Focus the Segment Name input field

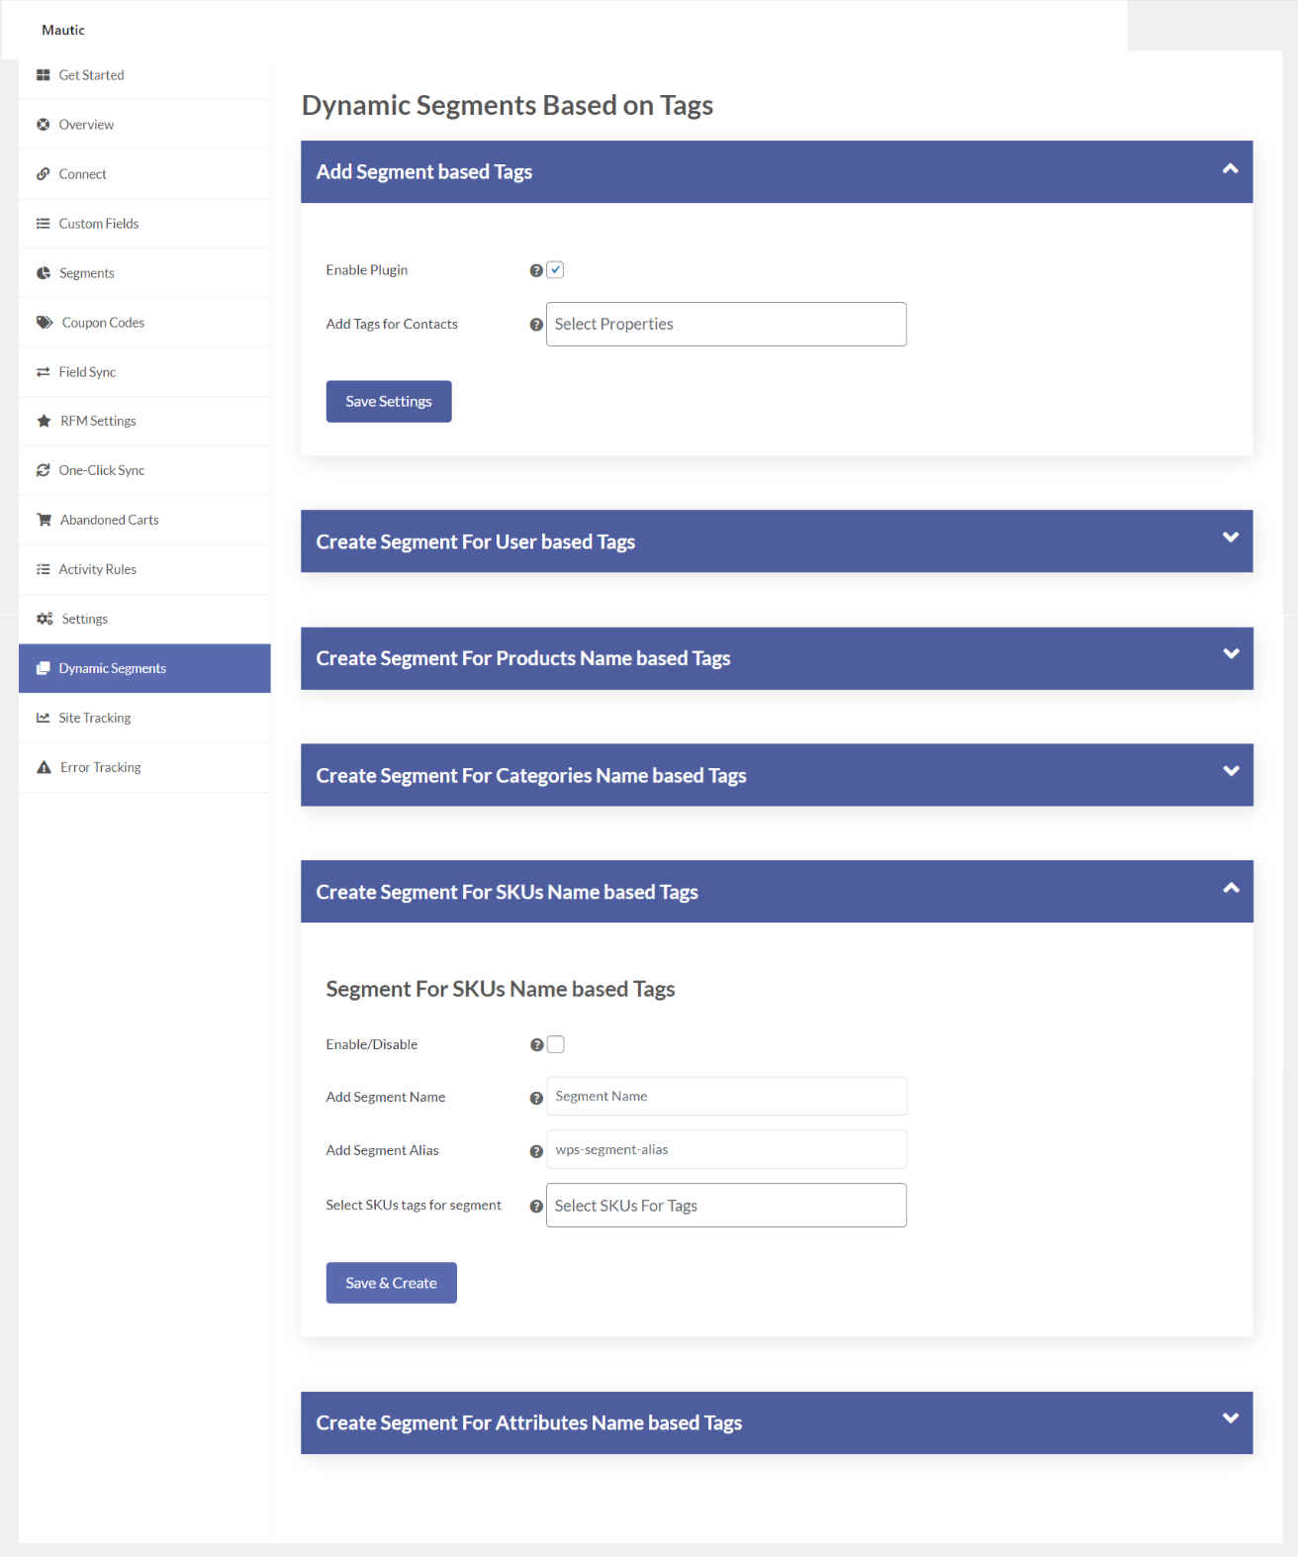[x=727, y=1096]
